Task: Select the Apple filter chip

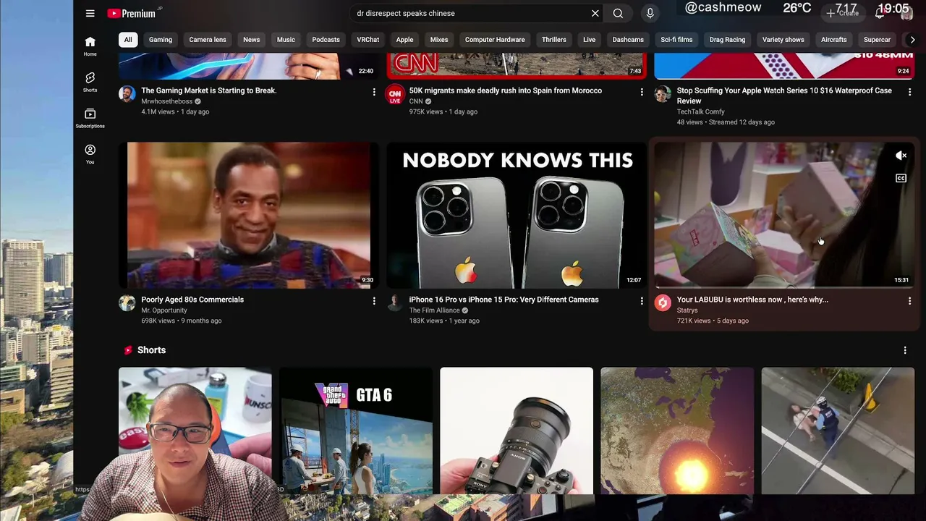Action: coord(404,40)
